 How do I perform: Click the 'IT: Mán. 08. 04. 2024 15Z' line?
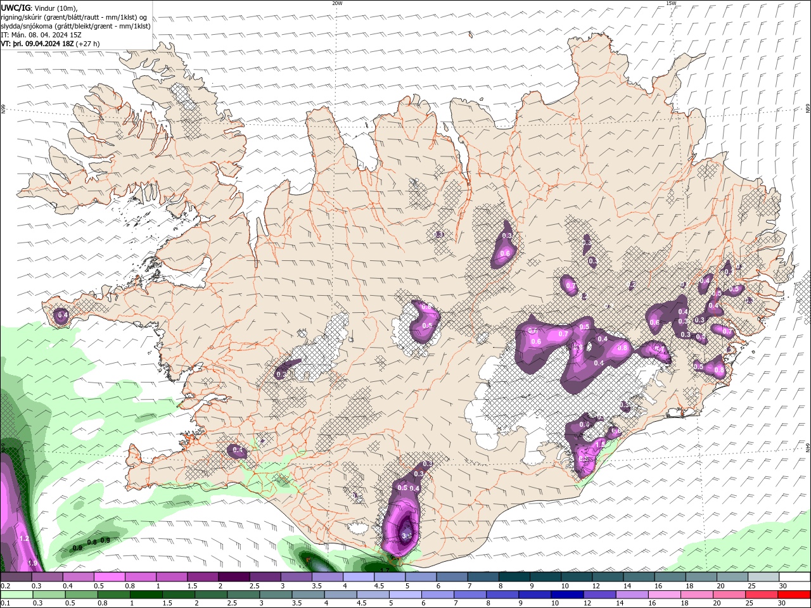pos(42,35)
